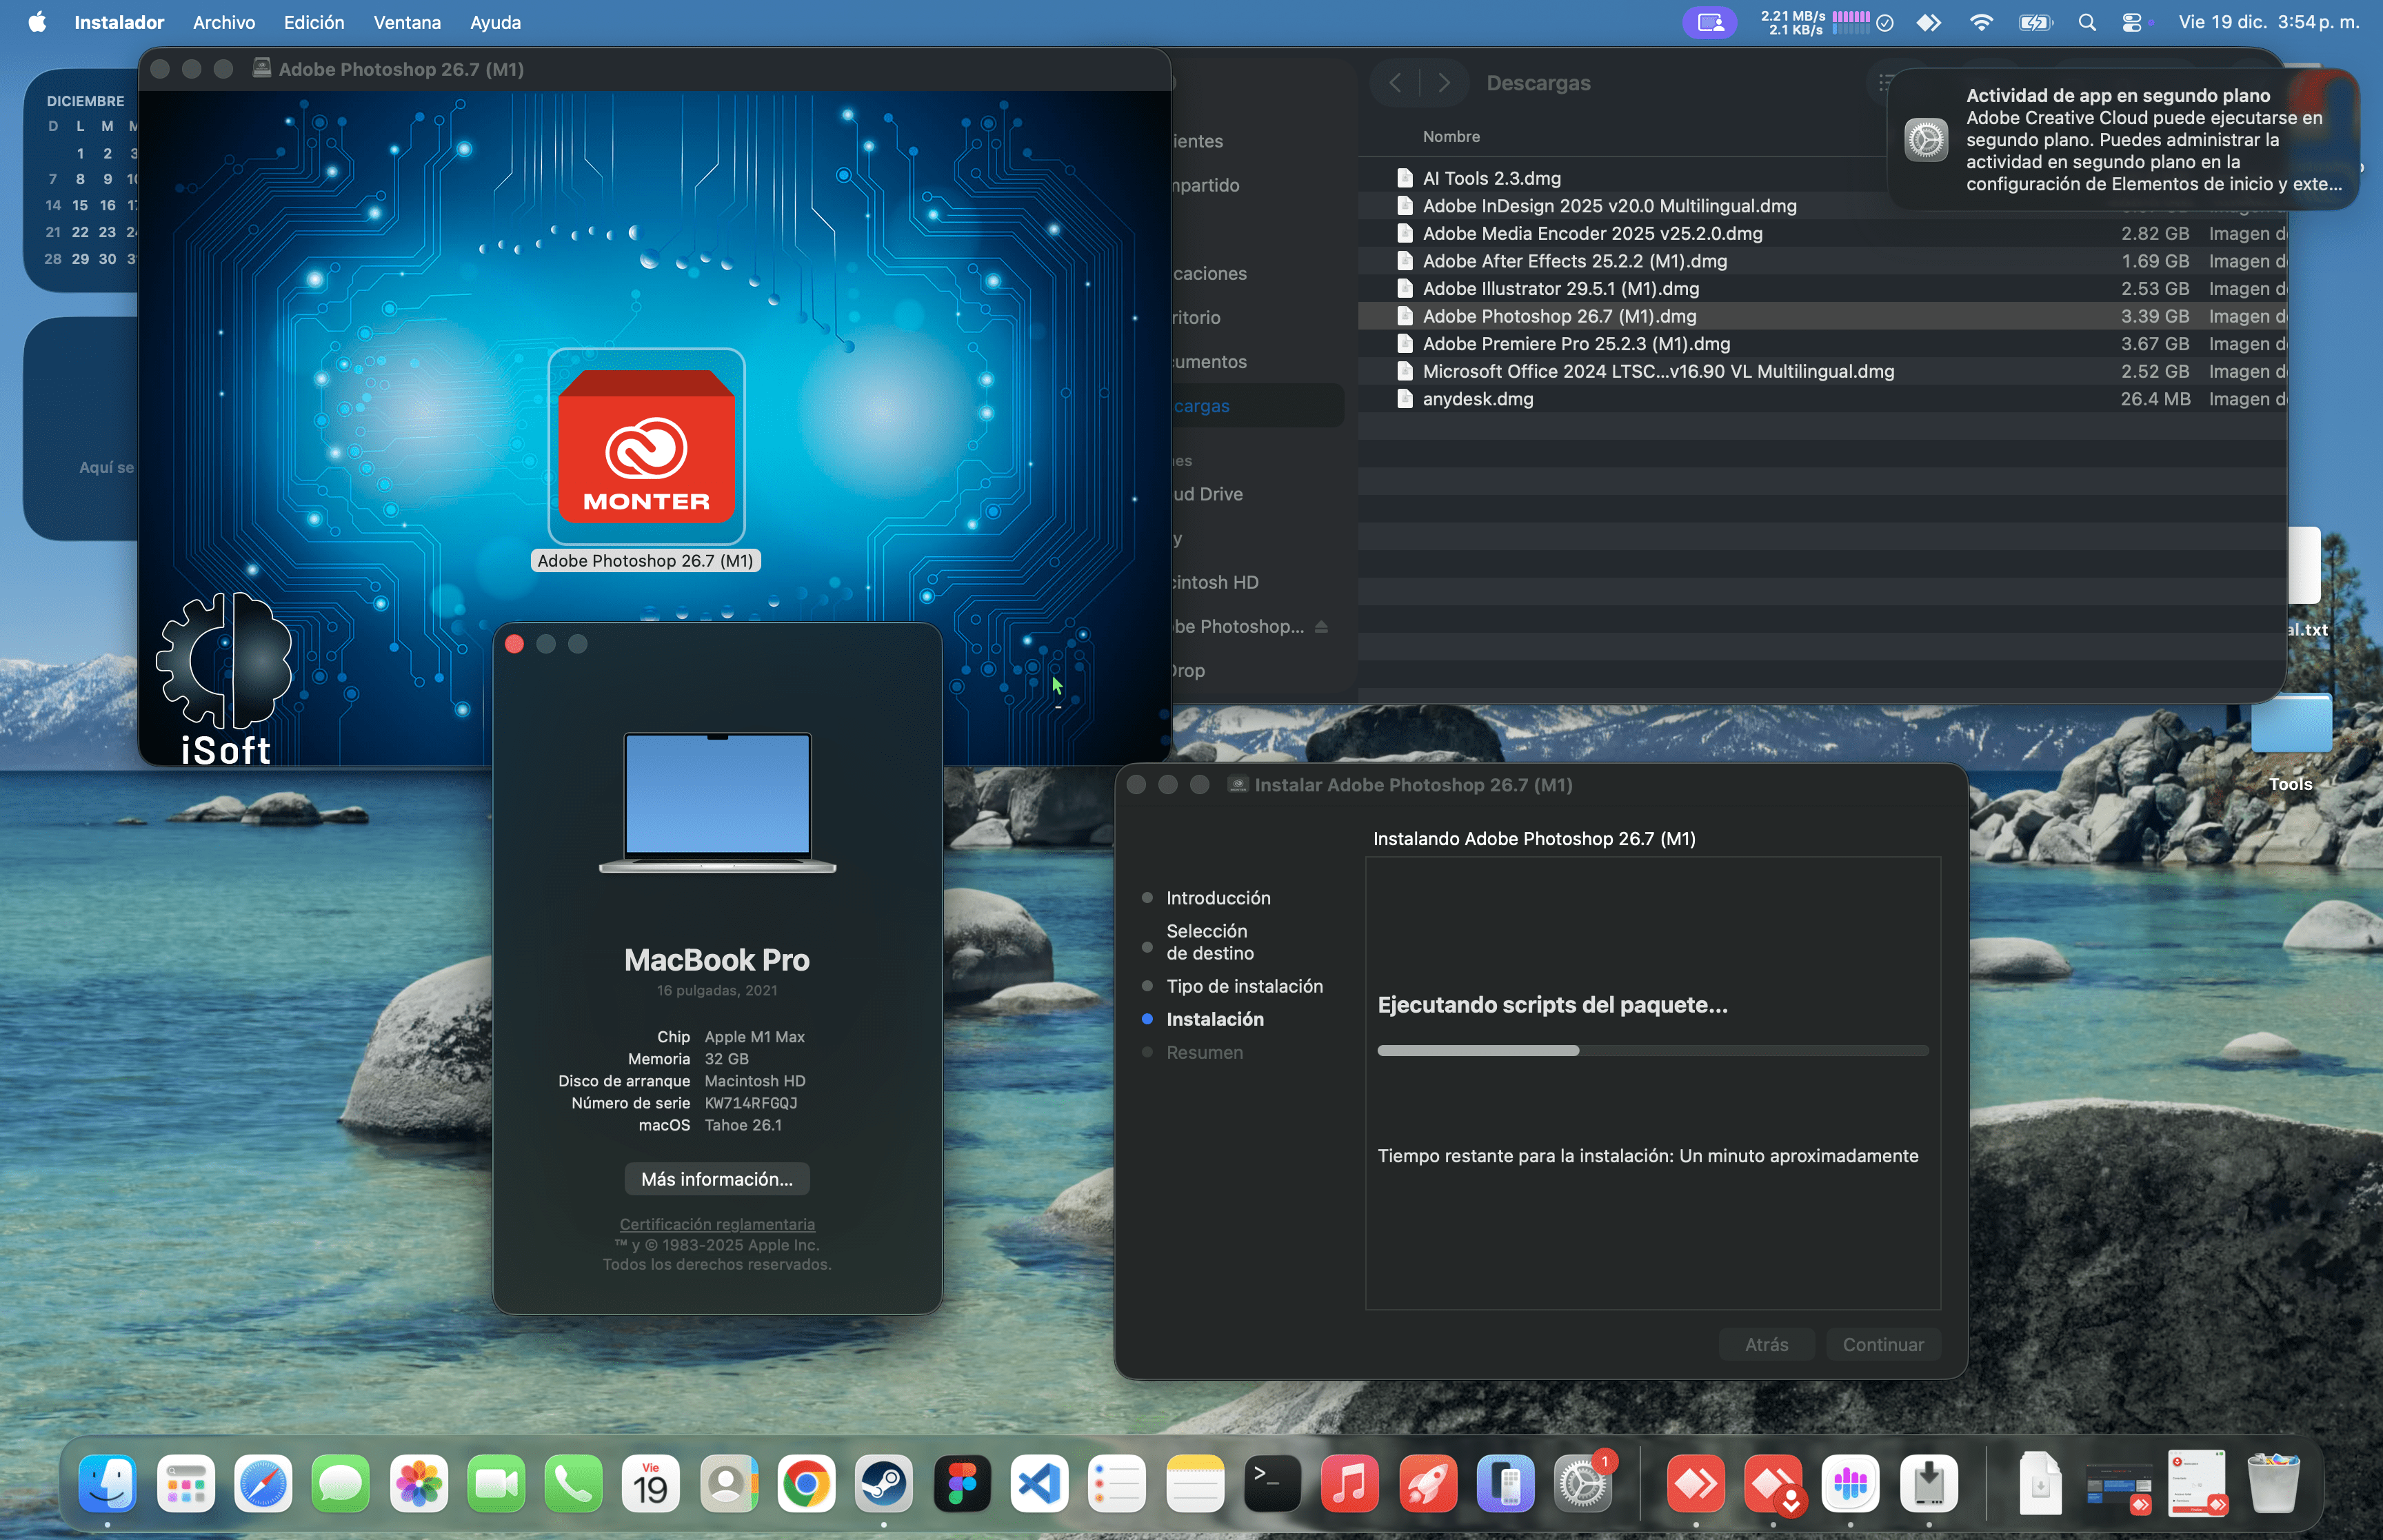The height and width of the screenshot is (1540, 2383).
Task: Open the Ventana menu
Action: point(406,22)
